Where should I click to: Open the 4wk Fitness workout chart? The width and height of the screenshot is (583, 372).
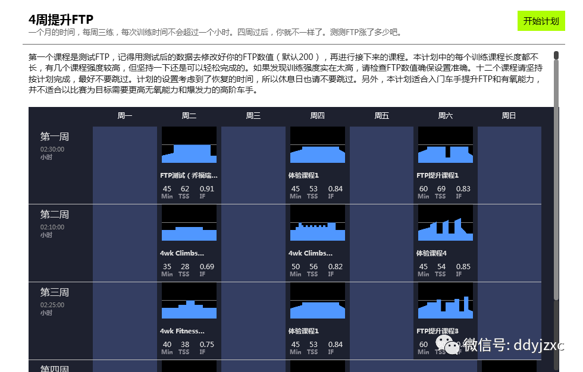189,301
